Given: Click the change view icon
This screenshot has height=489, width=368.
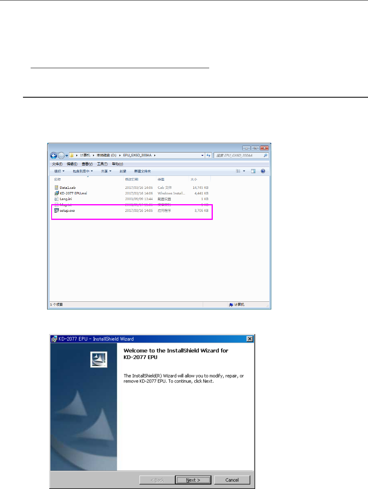Looking at the screenshot, I should (x=238, y=171).
